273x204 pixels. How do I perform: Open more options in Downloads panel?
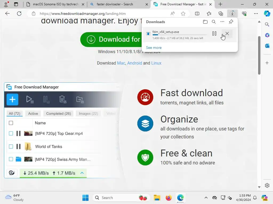[222, 22]
